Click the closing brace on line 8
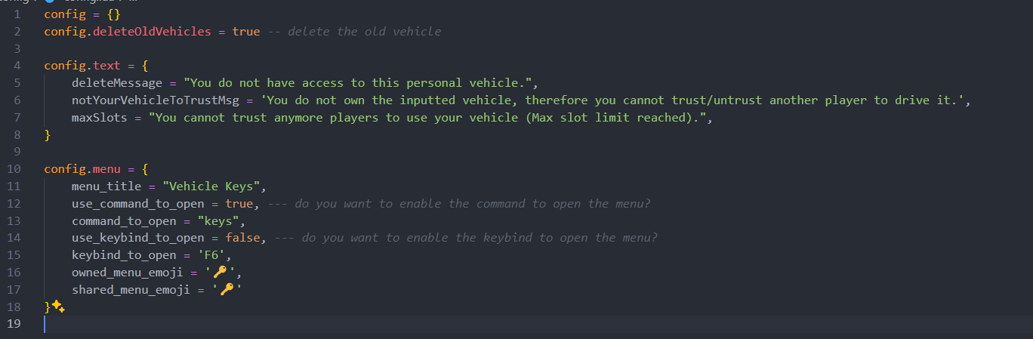Screen dimensions: 1033x339 48,135
